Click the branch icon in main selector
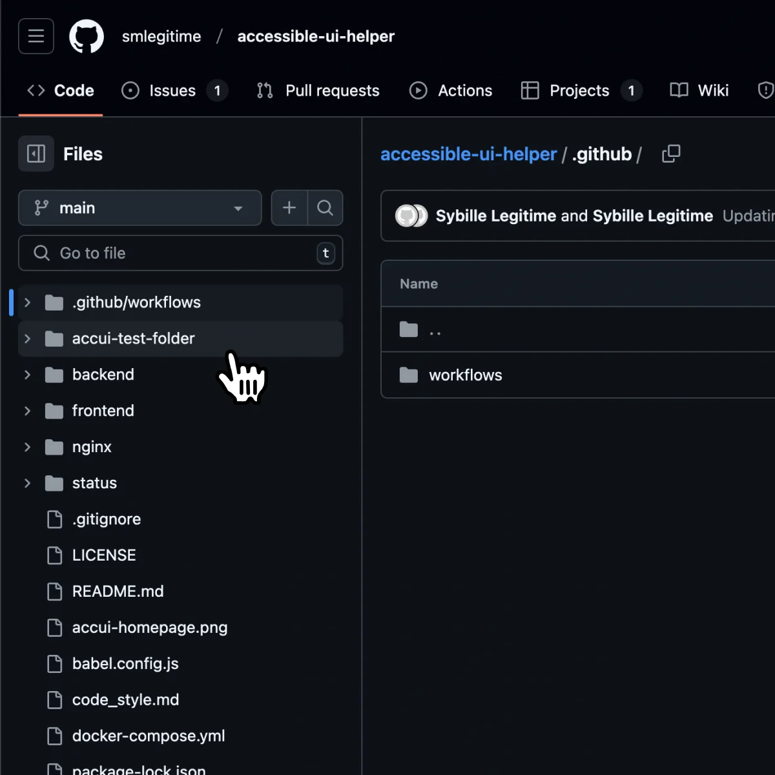Screen dimensions: 775x775 click(41, 208)
